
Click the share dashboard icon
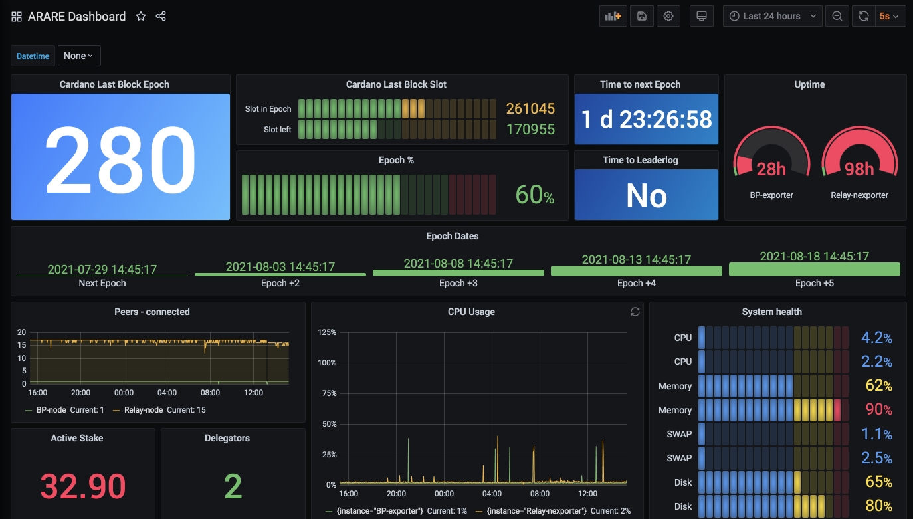pos(160,16)
